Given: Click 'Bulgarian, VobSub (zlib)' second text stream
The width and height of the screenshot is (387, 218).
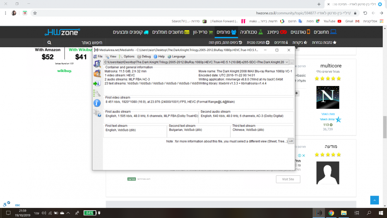Looking at the screenshot, I should click(x=186, y=130).
